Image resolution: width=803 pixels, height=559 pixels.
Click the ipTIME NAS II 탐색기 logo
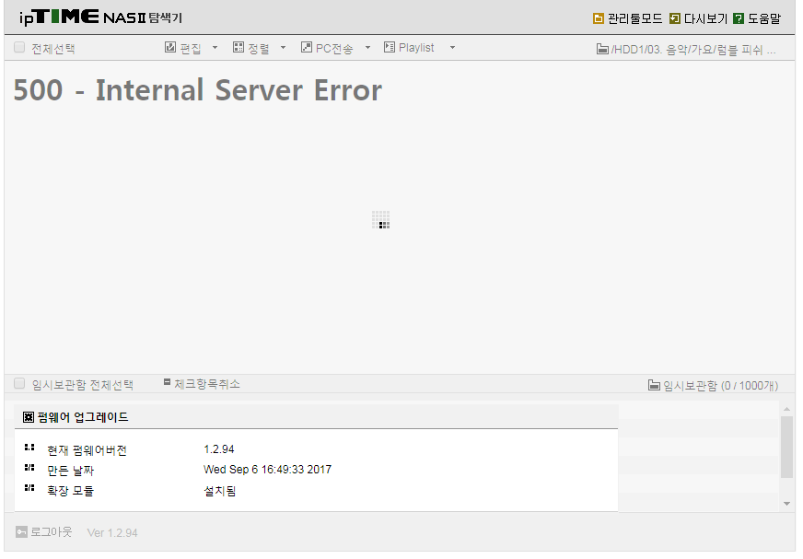pyautogui.click(x=101, y=17)
